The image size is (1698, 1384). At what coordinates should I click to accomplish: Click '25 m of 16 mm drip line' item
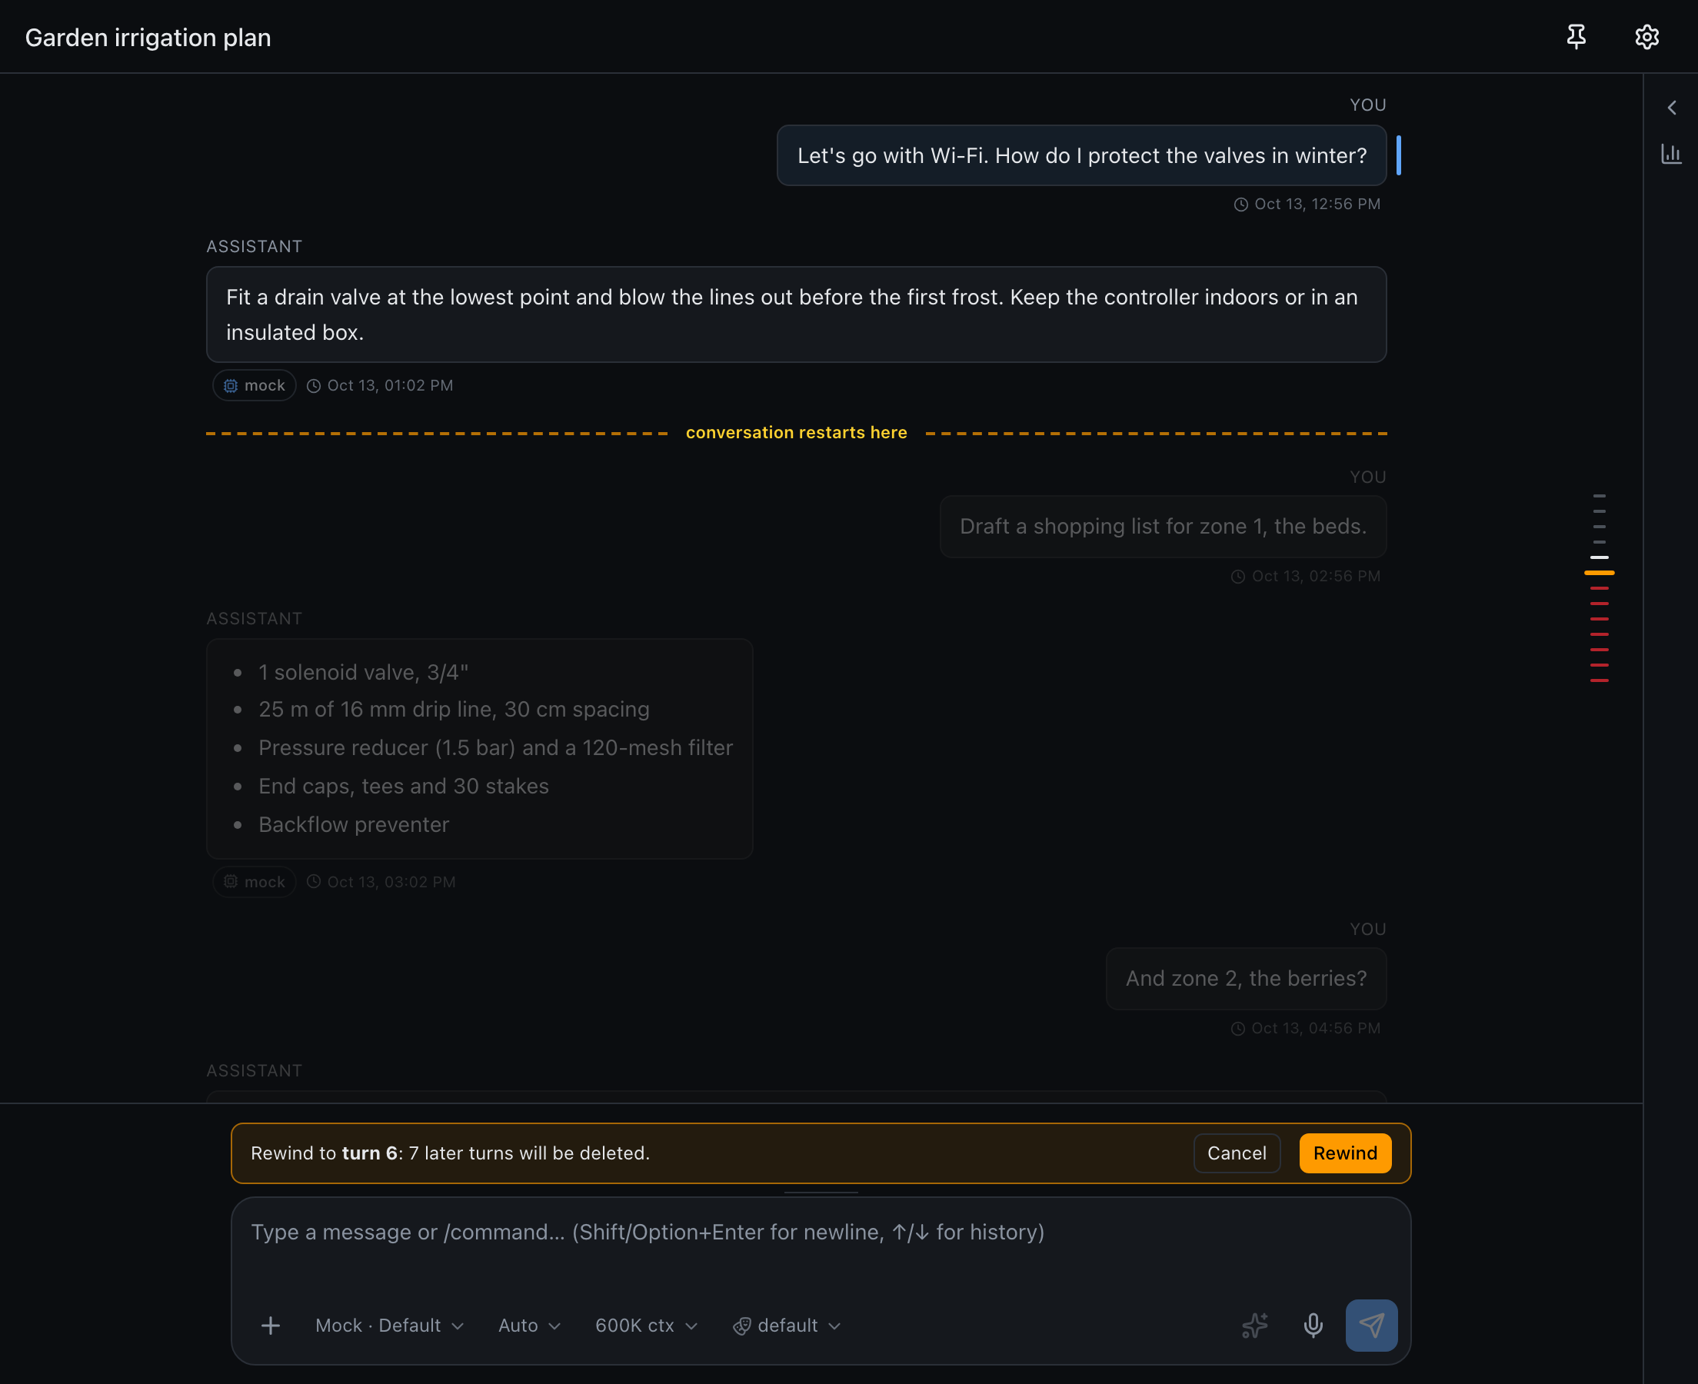tap(454, 710)
